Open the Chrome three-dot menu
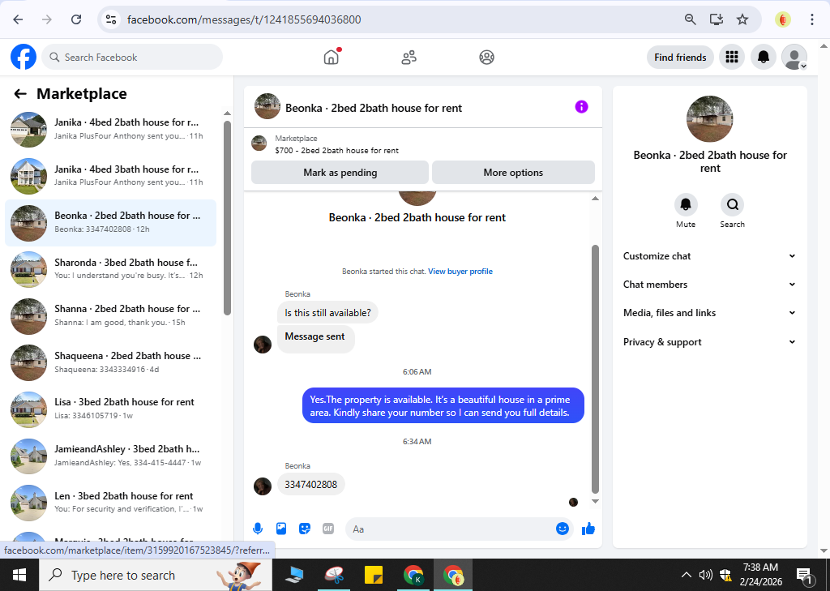The image size is (830, 591). click(811, 19)
